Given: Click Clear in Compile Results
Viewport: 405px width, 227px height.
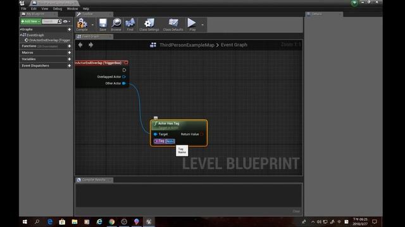Looking at the screenshot, I should 296,211.
